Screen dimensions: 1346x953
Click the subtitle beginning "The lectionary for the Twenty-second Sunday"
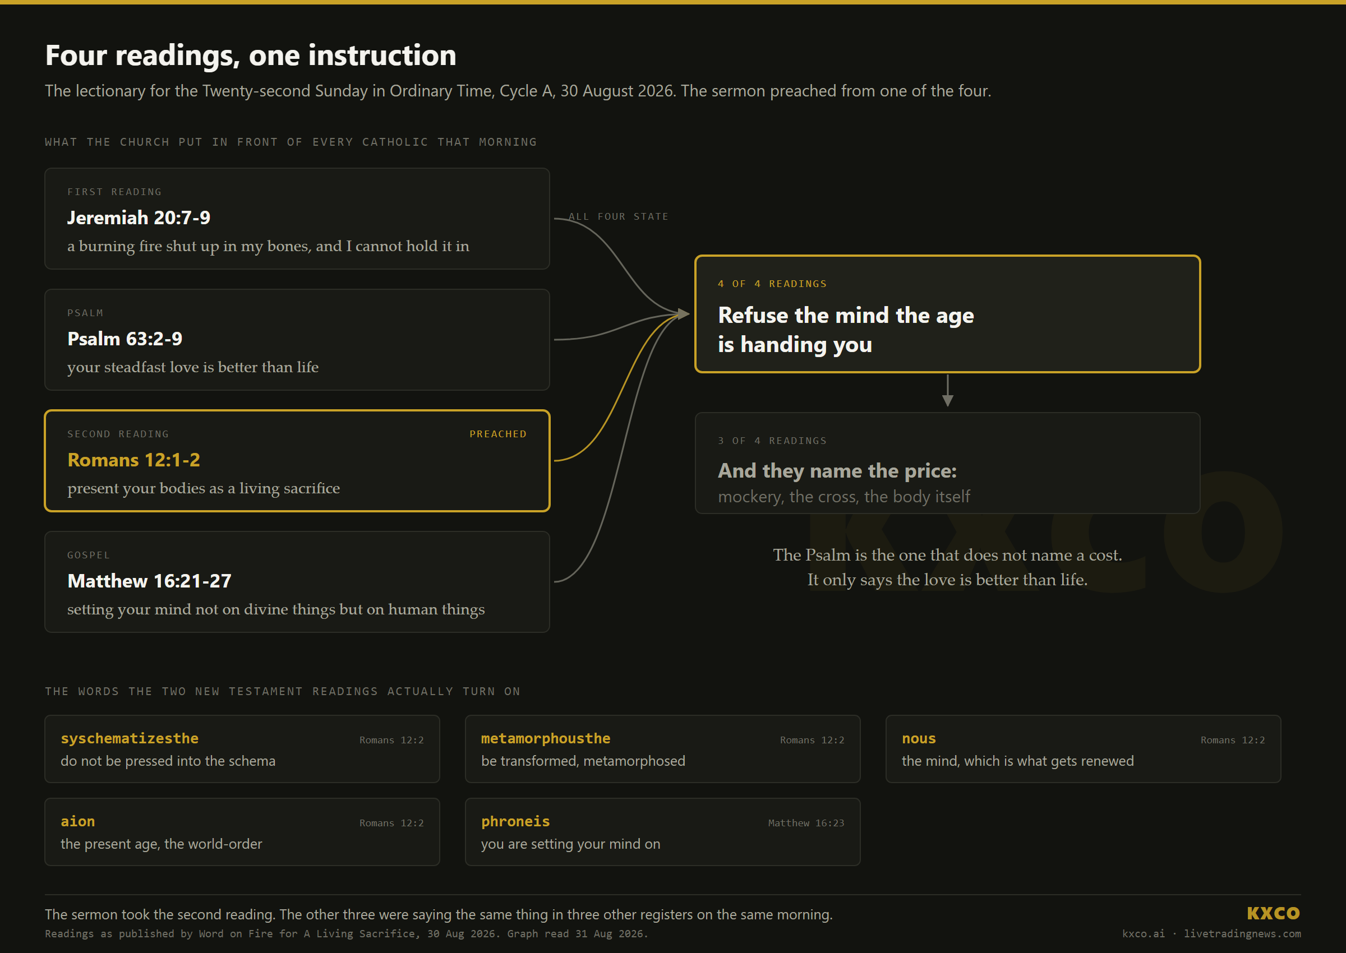click(518, 91)
